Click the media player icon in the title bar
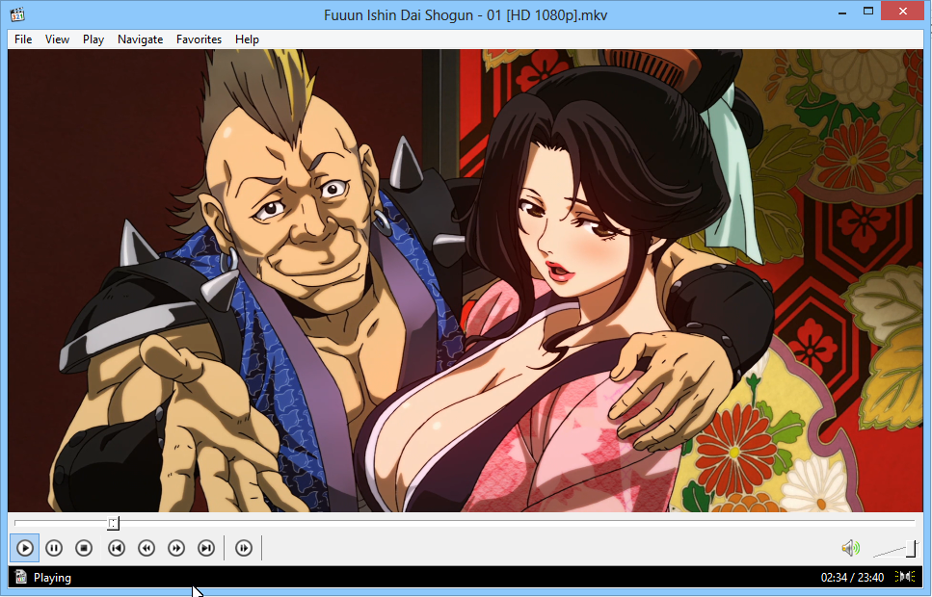932x597 pixels. point(17,14)
